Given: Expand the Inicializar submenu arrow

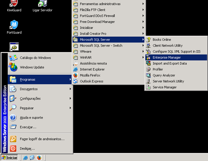Looking at the screenshot, I should 143,28.
